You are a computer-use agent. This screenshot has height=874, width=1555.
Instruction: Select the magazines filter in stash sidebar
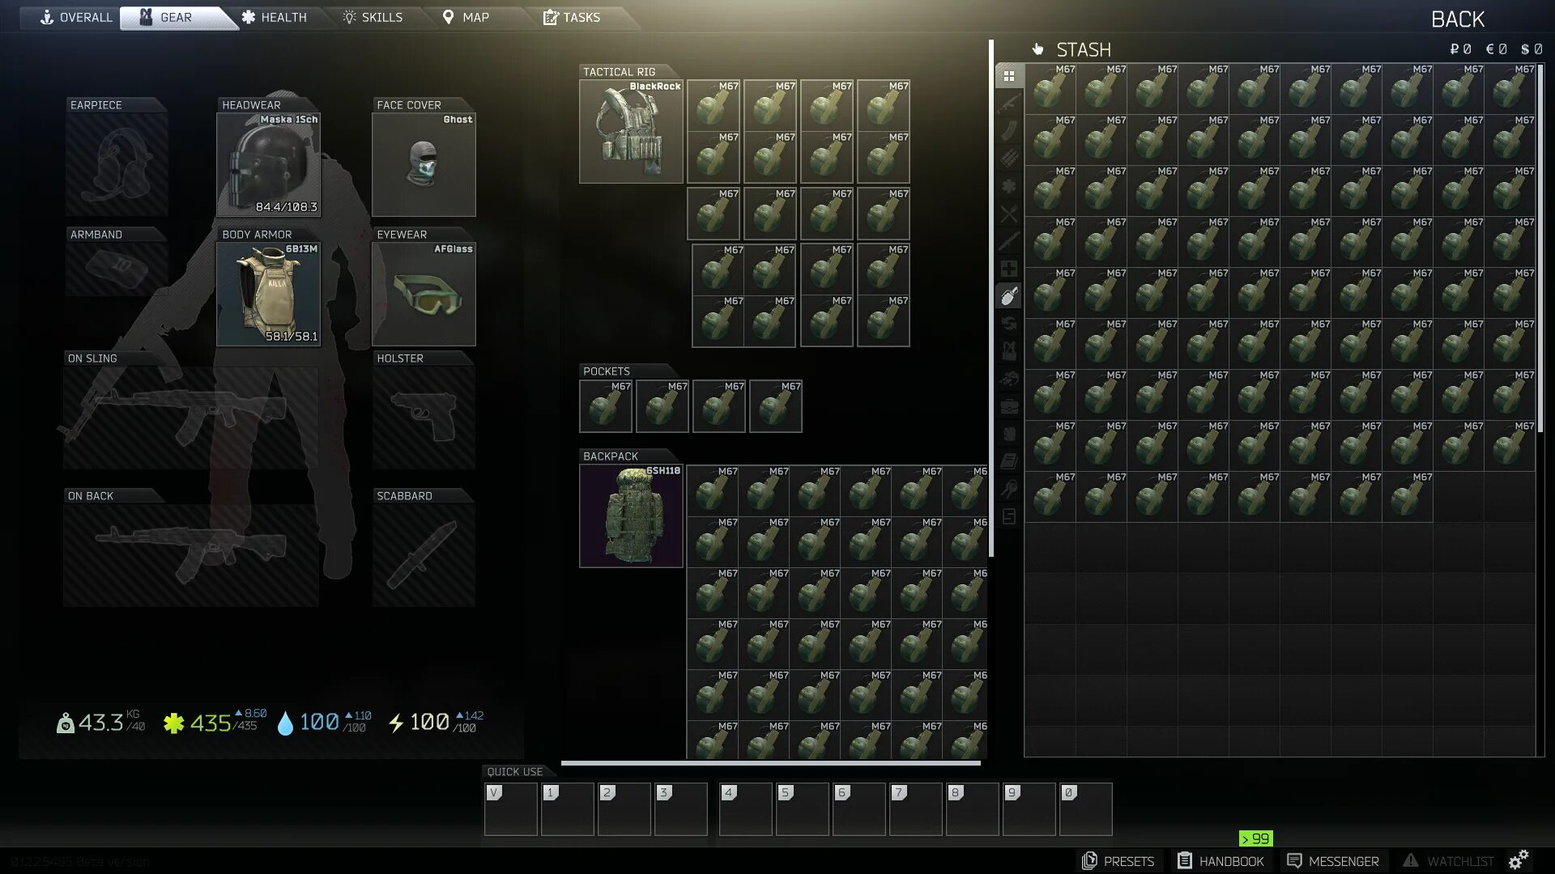(x=1009, y=131)
